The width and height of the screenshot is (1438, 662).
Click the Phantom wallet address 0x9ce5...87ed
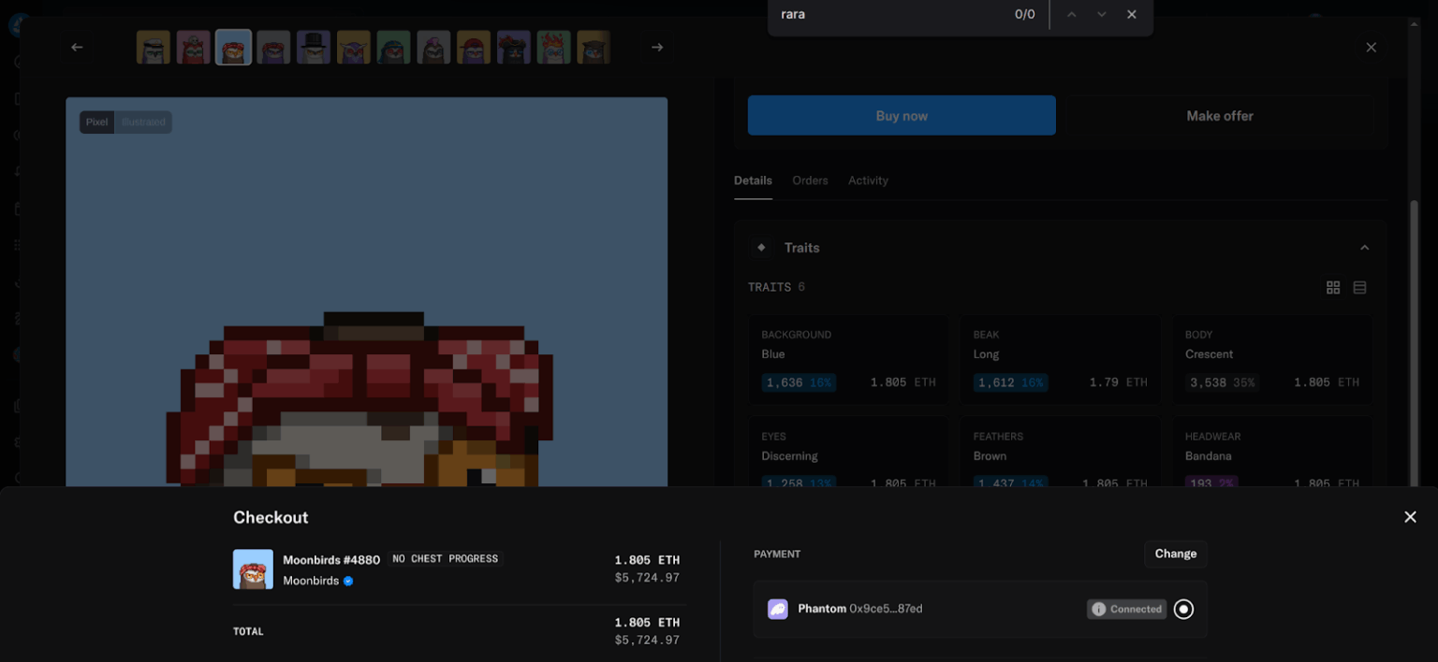pos(886,609)
